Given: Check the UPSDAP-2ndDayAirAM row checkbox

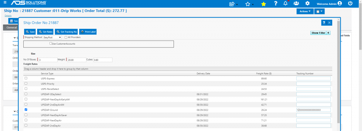Looking at the screenshot, I should coord(26,104).
